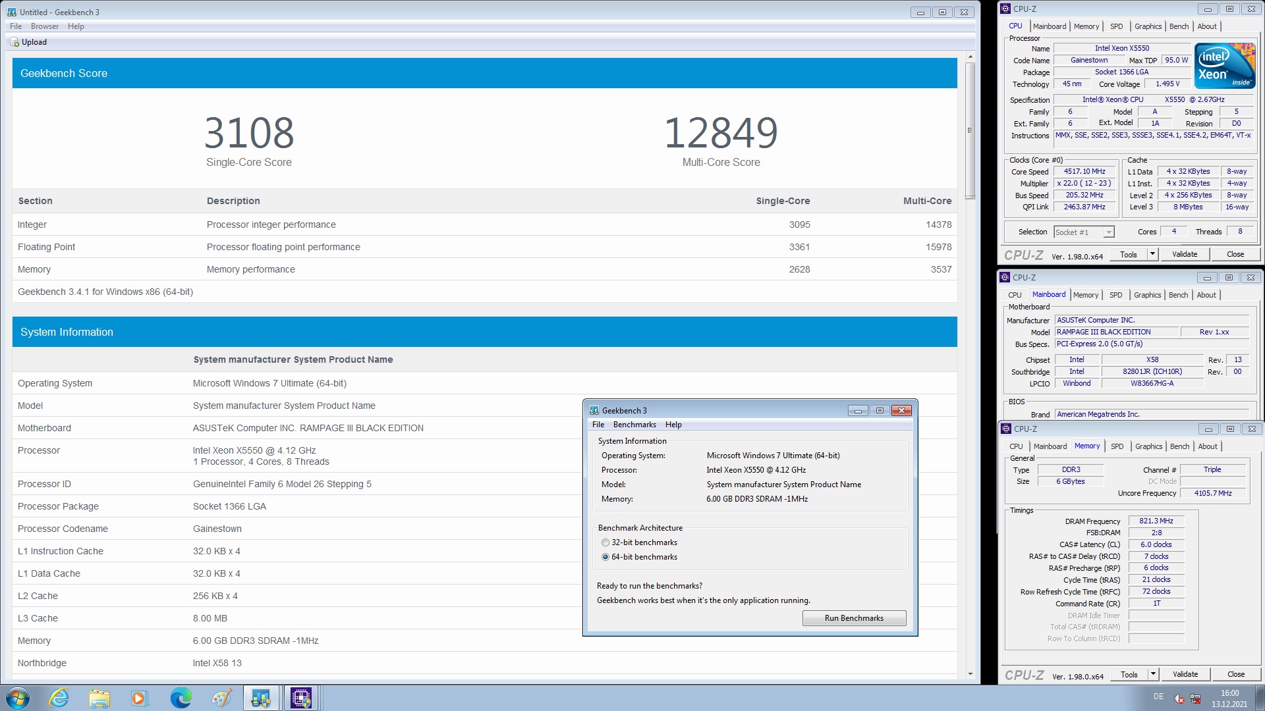Screen dimensions: 1265x711
Task: Select 32-bit benchmarks option
Action: click(605, 542)
